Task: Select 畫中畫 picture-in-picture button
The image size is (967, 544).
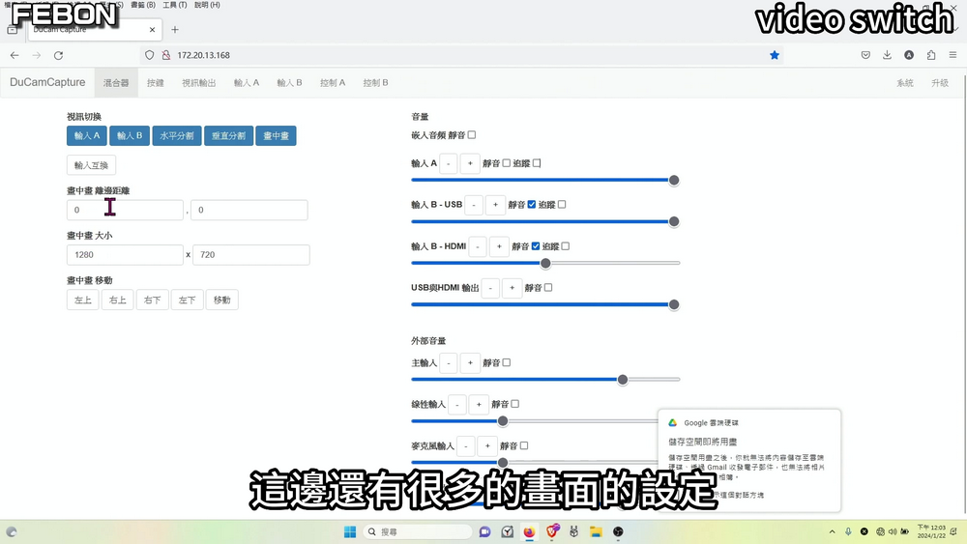Action: coord(276,135)
